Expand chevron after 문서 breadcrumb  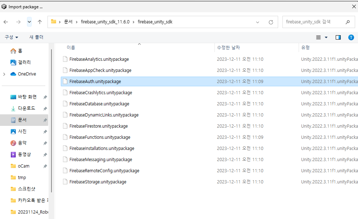pos(77,22)
